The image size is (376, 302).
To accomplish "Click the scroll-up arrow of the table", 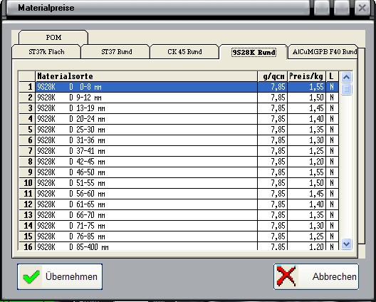I will point(346,77).
